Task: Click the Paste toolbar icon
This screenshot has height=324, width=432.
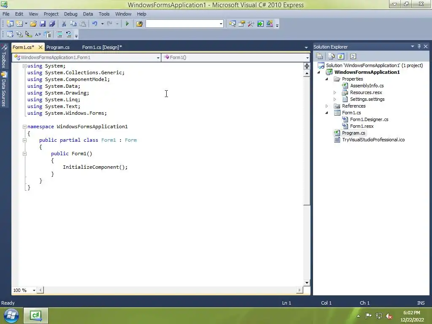Action: point(83,24)
